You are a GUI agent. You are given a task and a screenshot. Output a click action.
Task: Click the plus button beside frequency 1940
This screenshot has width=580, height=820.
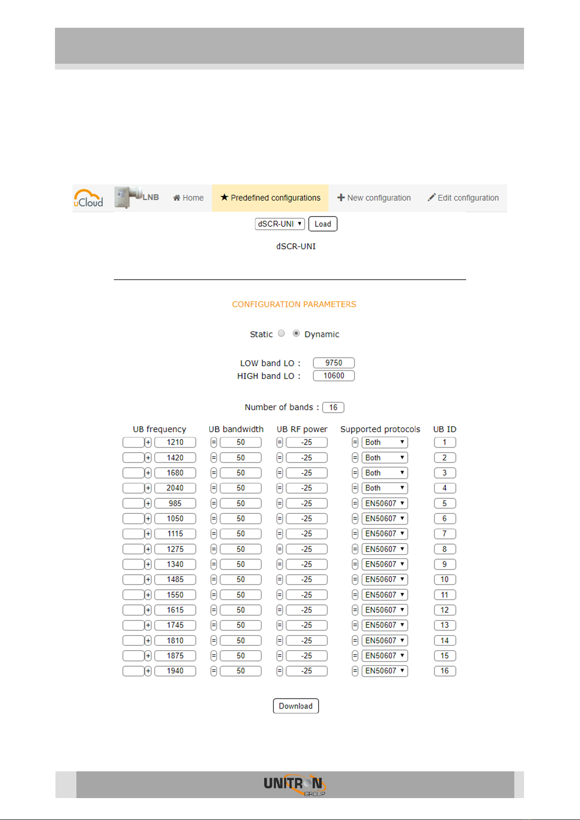click(x=148, y=671)
